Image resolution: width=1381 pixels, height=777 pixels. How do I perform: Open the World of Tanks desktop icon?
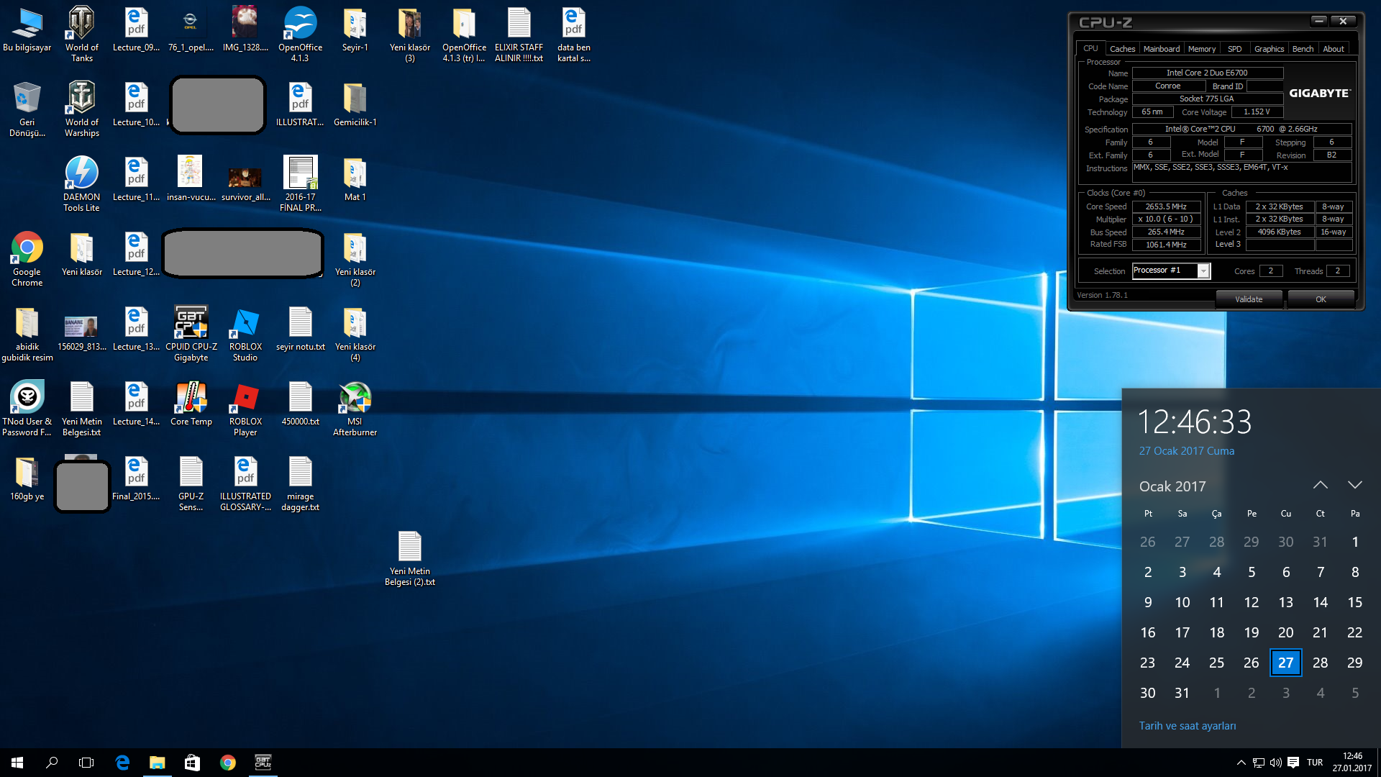81,34
